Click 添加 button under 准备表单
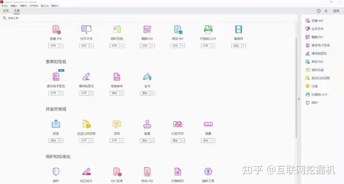This screenshot has height=184, width=344. point(114,93)
